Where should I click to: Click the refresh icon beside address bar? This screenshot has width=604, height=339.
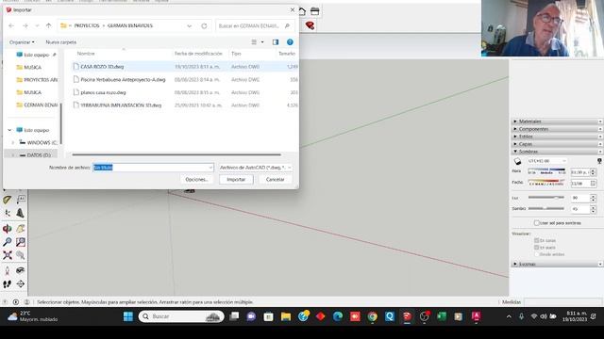[x=204, y=25]
